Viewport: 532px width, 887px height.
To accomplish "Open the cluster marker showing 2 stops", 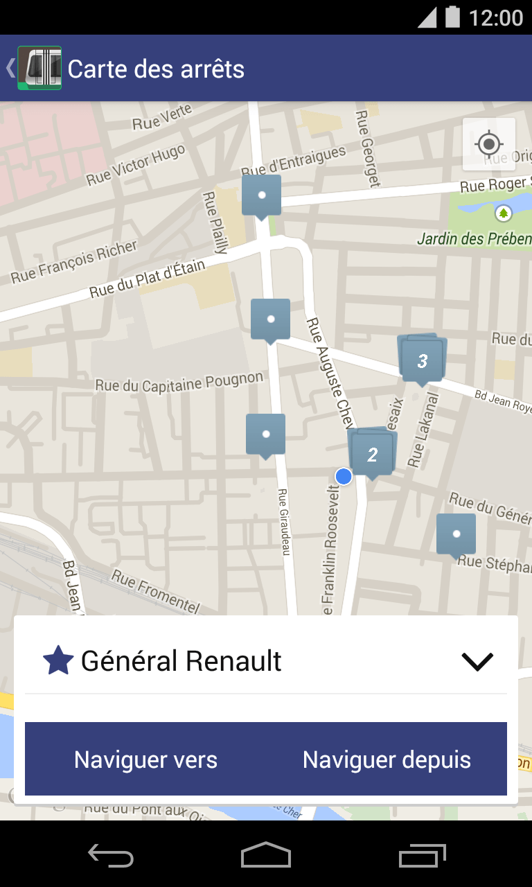I will point(371,454).
